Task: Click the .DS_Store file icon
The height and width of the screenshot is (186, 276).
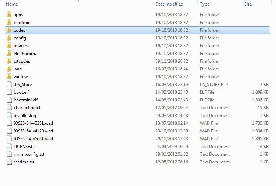Action: [9, 84]
